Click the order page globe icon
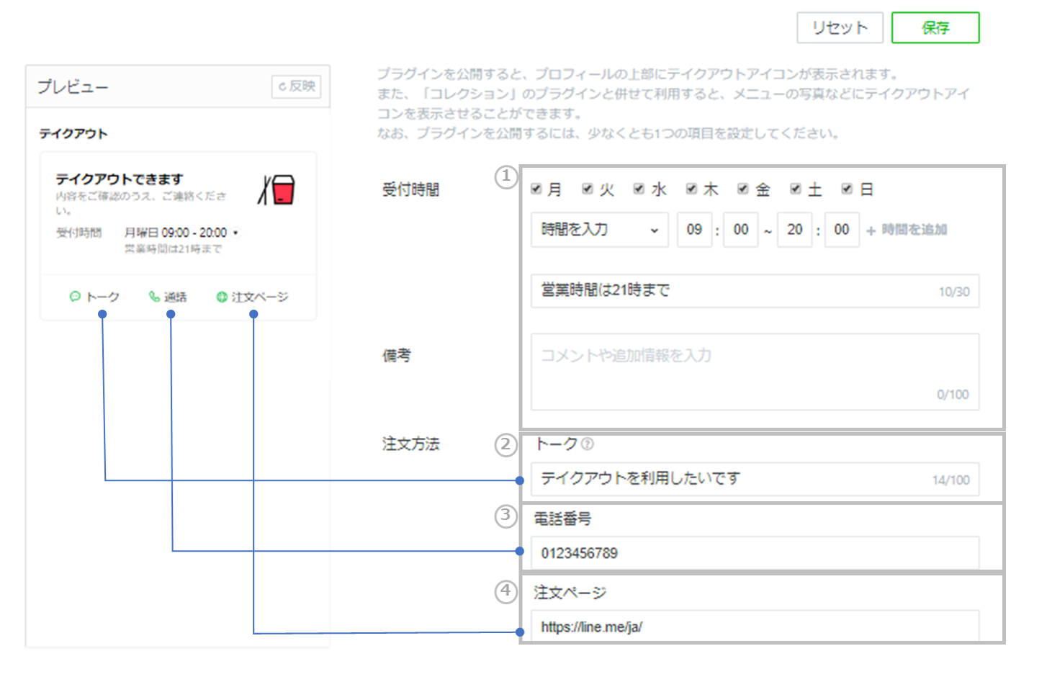Screen dimensions: 1047x682 pyautogui.click(x=222, y=297)
